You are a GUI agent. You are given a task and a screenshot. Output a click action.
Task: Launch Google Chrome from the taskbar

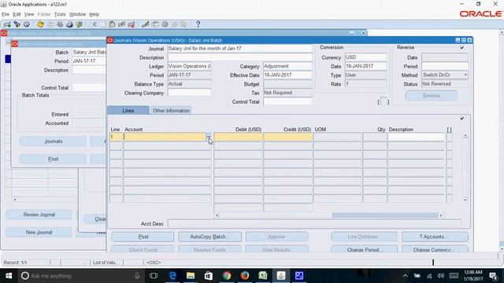point(227,276)
